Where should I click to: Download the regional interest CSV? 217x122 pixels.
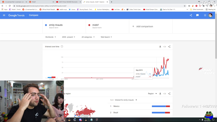coord(160,94)
